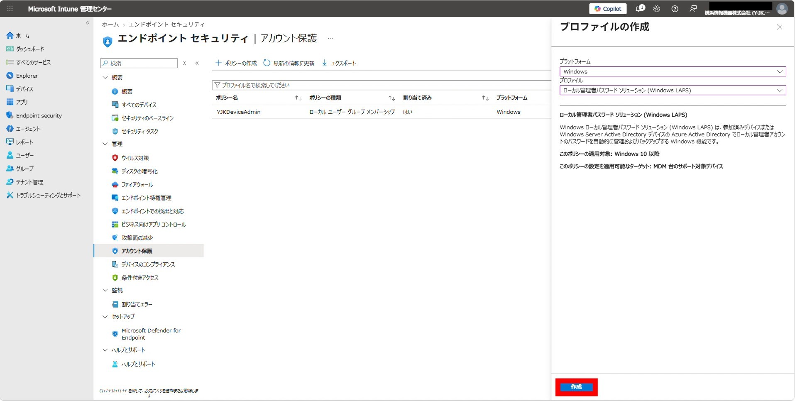Open ヘルプとサポート menu item
Image resolution: width=795 pixels, height=401 pixels.
(138, 364)
